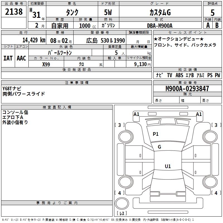Click the color number X99
This screenshot has height=223, width=223.
click(46, 64)
